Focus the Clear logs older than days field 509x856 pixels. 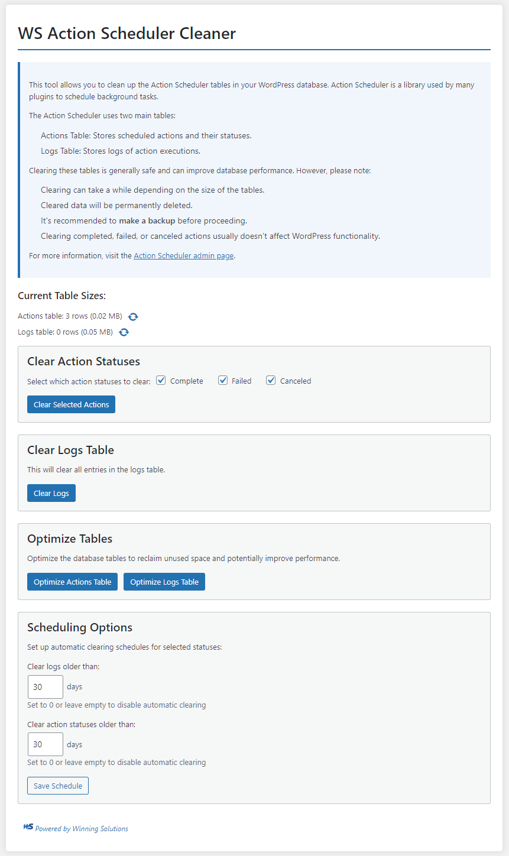[46, 687]
